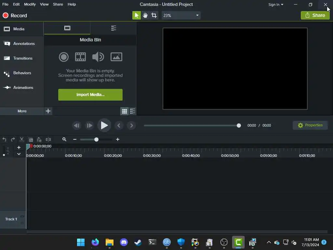This screenshot has height=250, width=333.
Task: Zoom in the timeline with plus button
Action: pos(118,139)
